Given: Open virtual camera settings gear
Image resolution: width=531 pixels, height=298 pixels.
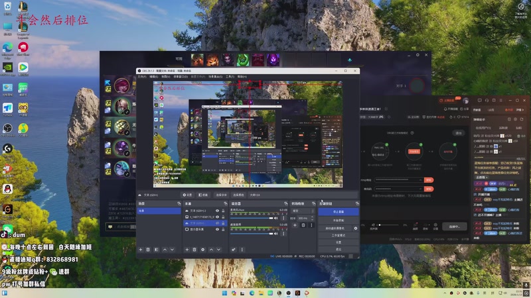Looking at the screenshot, I should (356, 228).
